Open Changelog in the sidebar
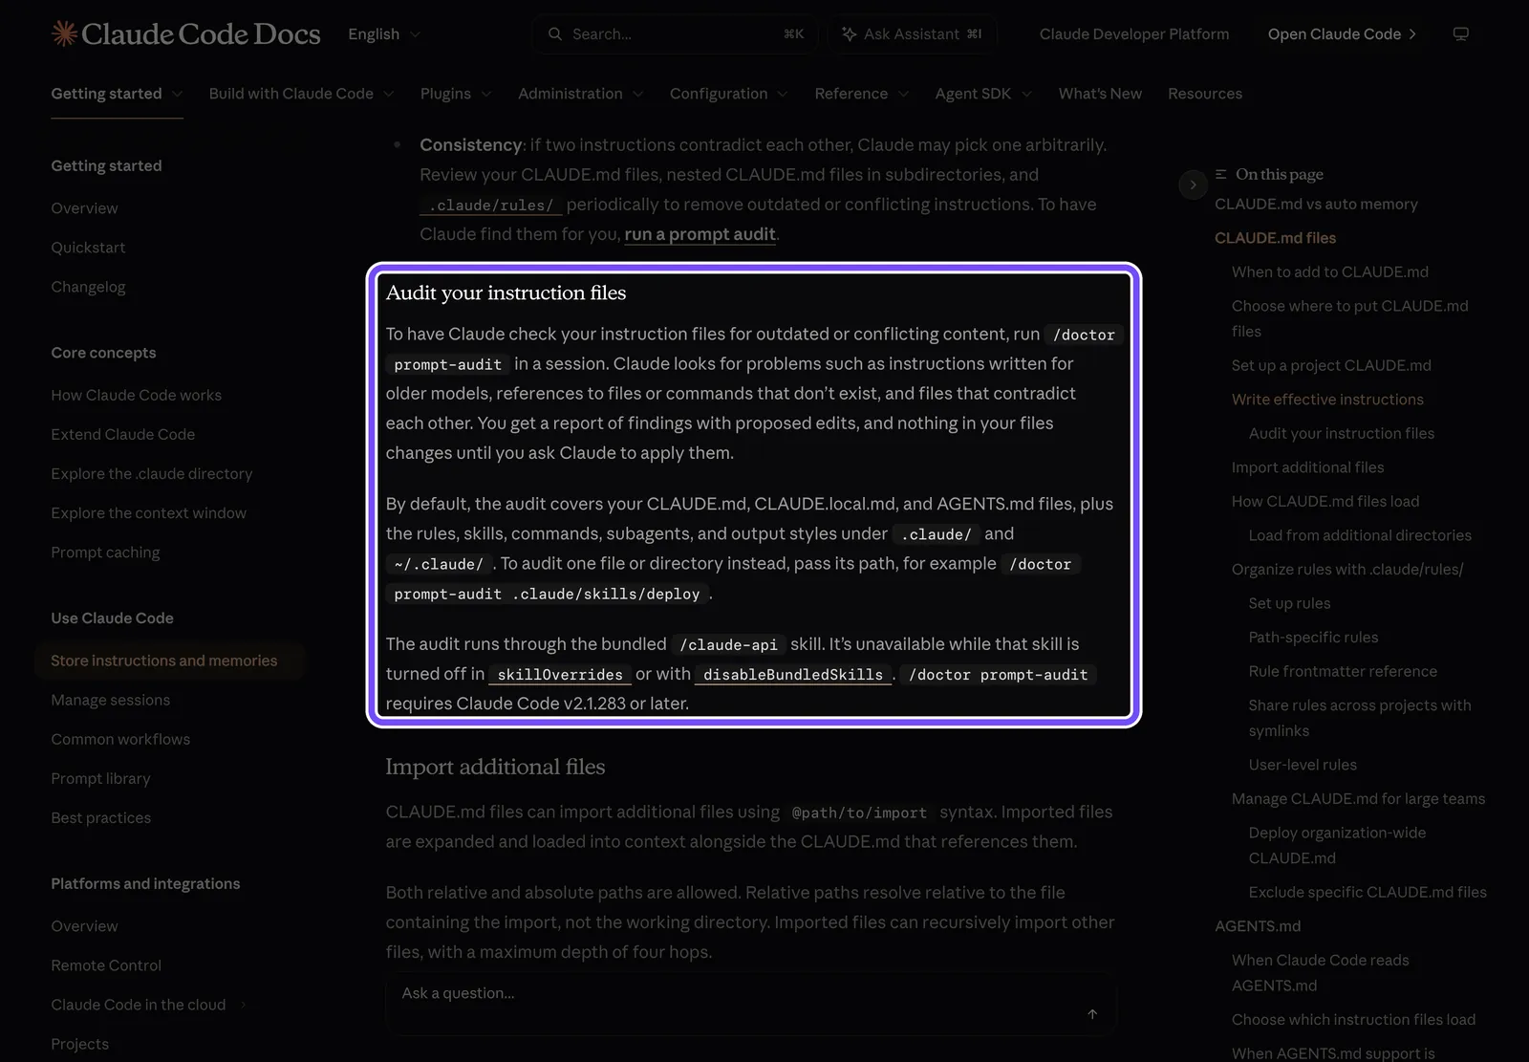This screenshot has height=1062, width=1529. tap(88, 287)
